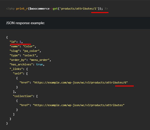Click the "order_by": "menu_order" line
Image resolution: width=150 pixels, height=130 pixels.
[x=30, y=60]
